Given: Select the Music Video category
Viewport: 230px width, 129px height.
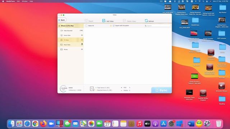Looking at the screenshot, I should [70, 44].
